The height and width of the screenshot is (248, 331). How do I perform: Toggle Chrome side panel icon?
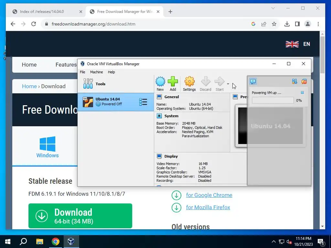click(x=297, y=24)
